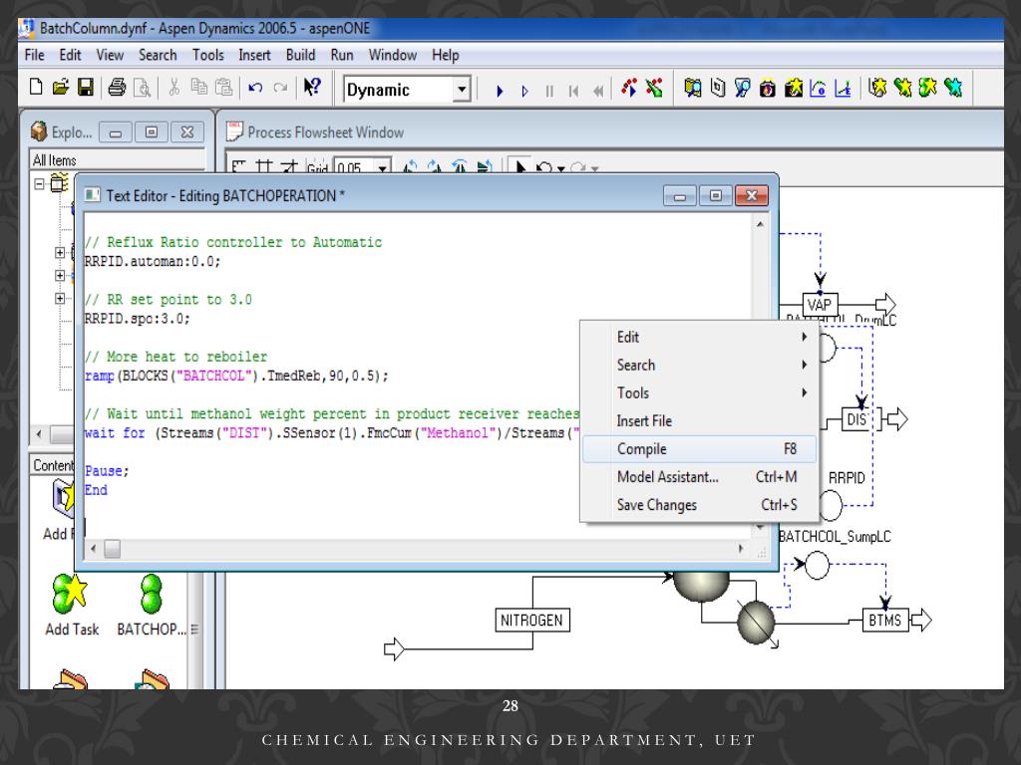The image size is (1021, 765).
Task: Click the line 'RRPID.spo:3.0;' in editor
Action: tap(138, 319)
